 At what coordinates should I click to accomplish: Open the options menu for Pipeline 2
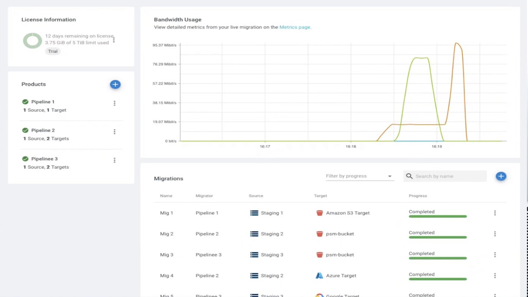114,132
